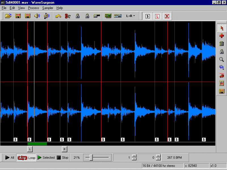Click the 1:1 zoom reset icon
227x170 pixels.
click(x=222, y=67)
